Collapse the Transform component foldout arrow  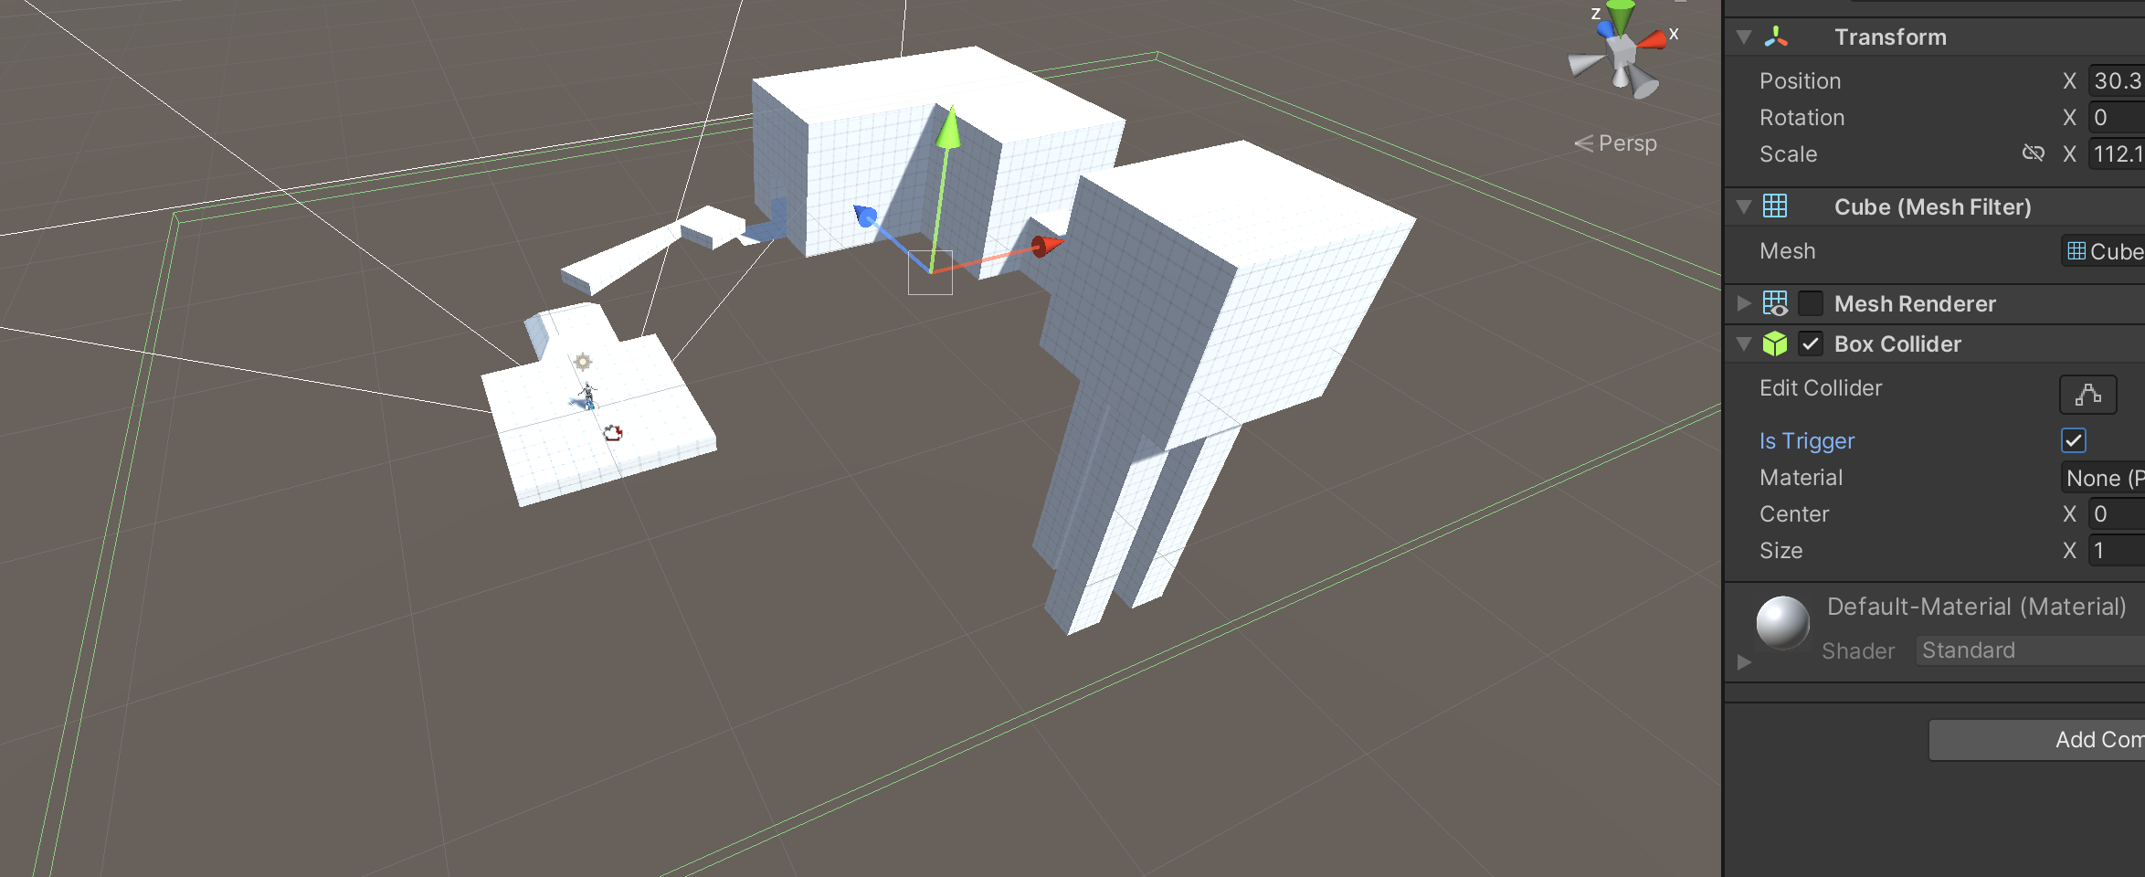tap(1744, 37)
